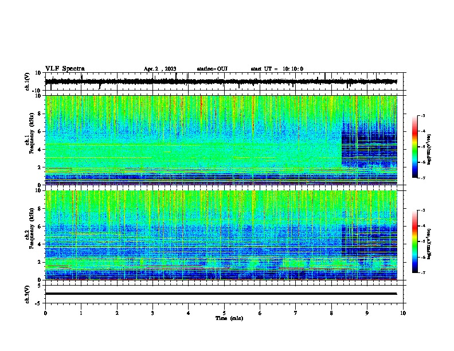Screen dimensions: 454x351
Task: Click the ch.1 voltage waveform trace
Action: (x=221, y=81)
